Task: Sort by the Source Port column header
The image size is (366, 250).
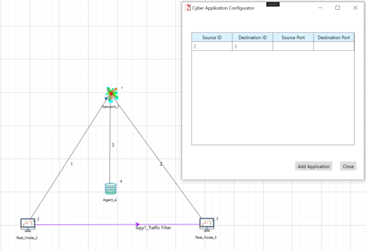Action: [293, 38]
